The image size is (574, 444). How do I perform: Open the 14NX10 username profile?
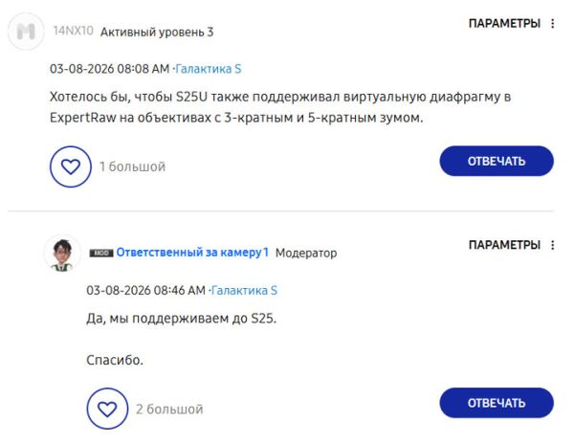coord(73,32)
